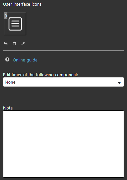Click the clipboard paste icon
Screen dimensions: 127x180
click(x=14, y=44)
